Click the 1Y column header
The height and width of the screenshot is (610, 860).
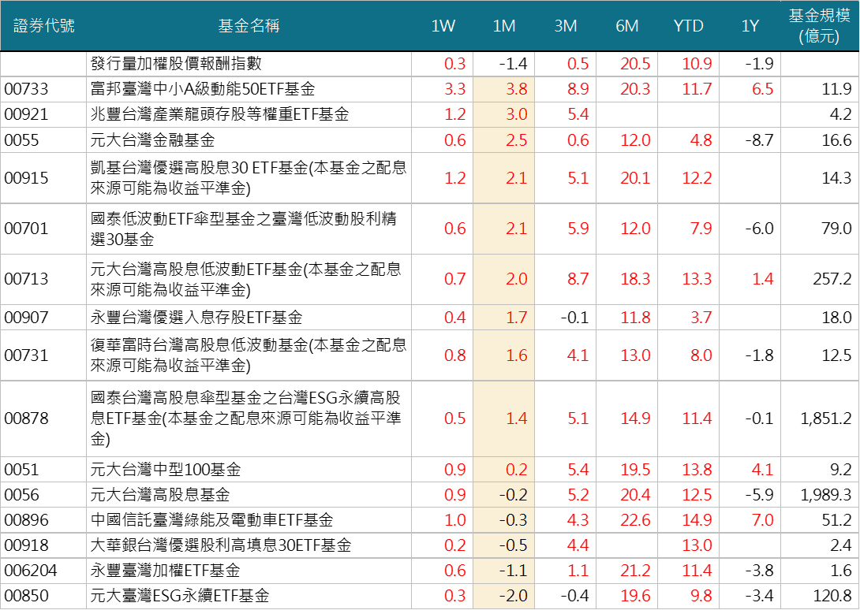tap(750, 26)
